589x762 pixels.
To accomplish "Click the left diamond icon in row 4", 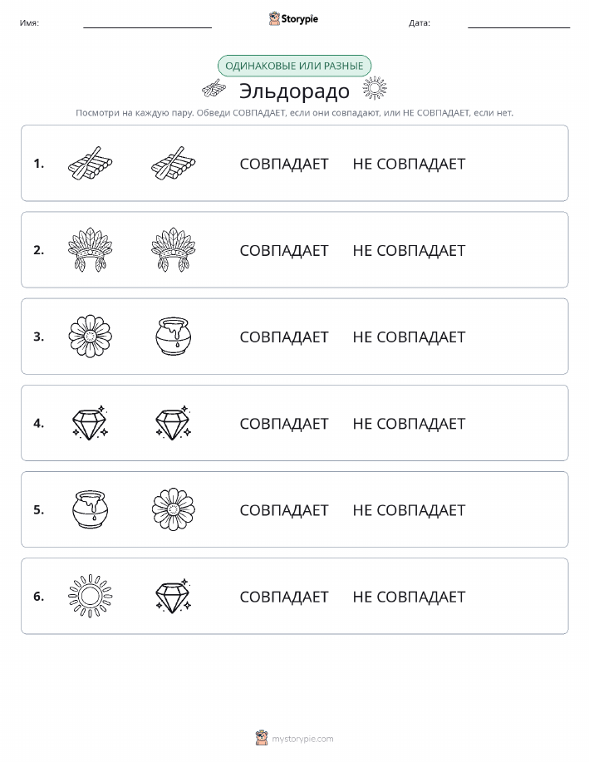I will (90, 423).
